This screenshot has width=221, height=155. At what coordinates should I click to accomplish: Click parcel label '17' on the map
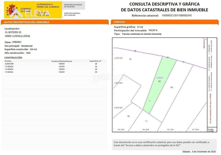tap(146, 121)
